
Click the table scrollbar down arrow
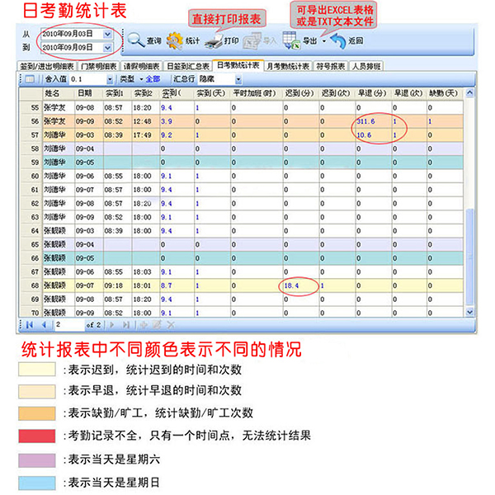click(469, 312)
